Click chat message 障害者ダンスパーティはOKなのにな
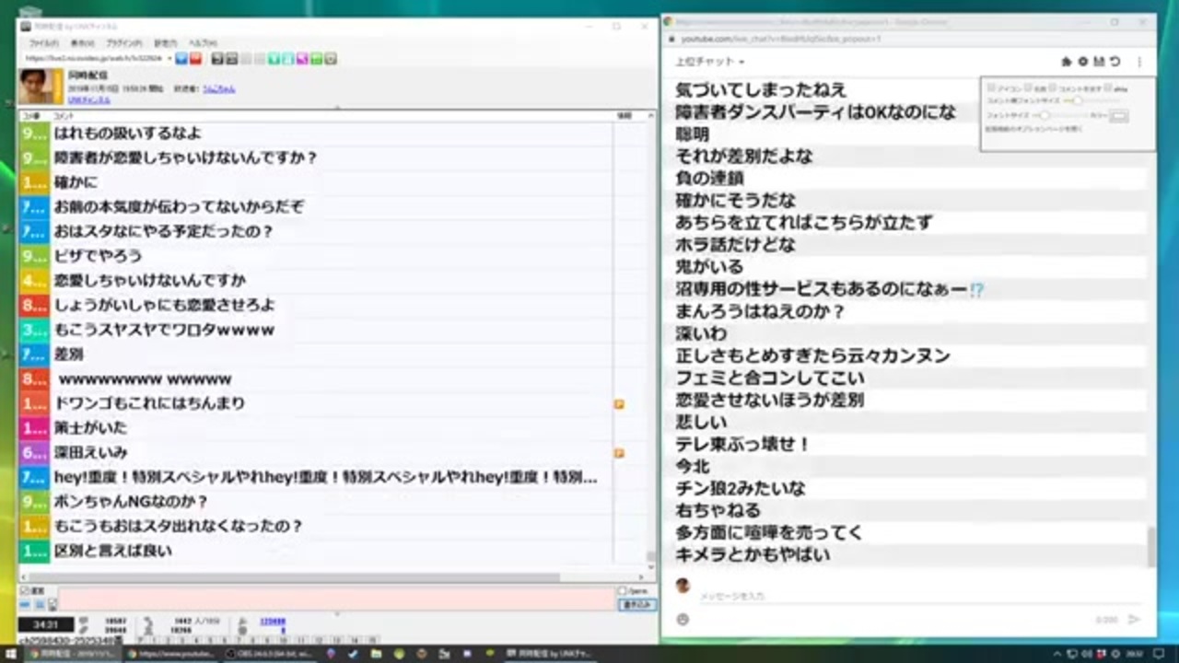The image size is (1179, 663). (816, 111)
